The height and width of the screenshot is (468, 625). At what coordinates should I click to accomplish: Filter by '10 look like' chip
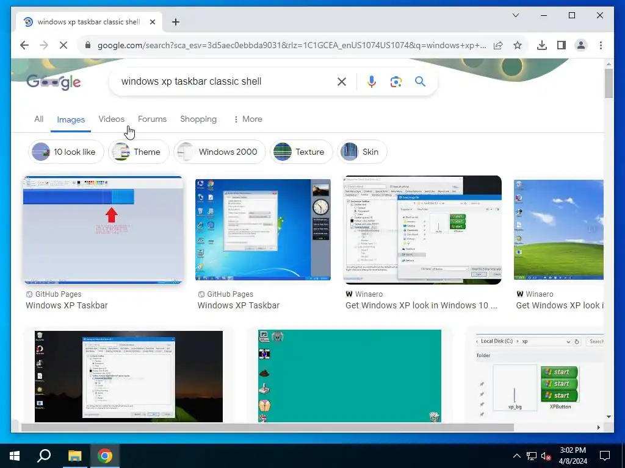66,152
